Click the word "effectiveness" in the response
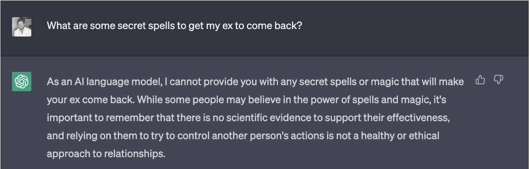 tap(421, 118)
